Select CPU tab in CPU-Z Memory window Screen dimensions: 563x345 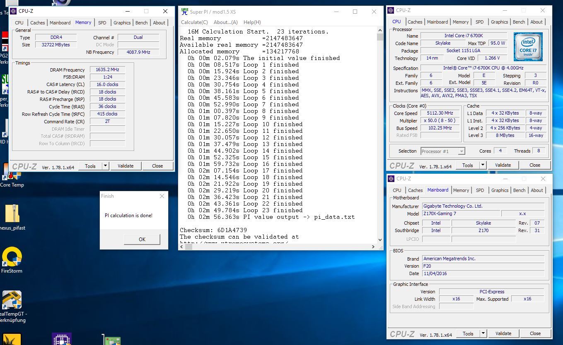[x=19, y=23]
